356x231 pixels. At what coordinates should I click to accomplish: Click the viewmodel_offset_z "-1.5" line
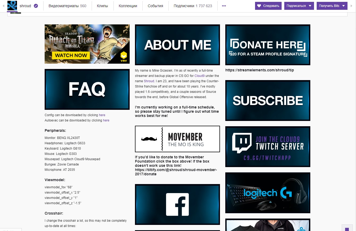point(63,203)
